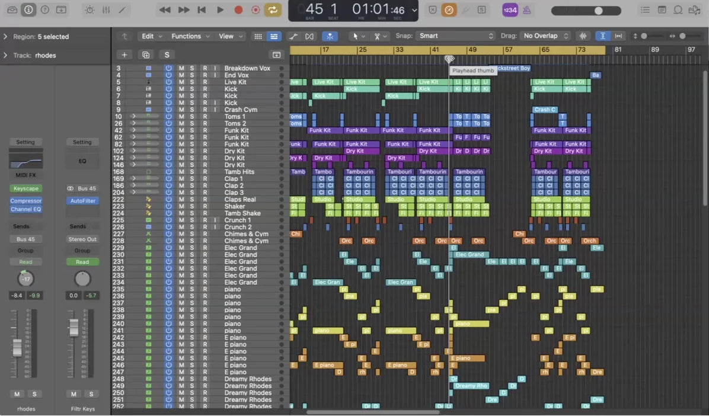Click the Duplicate Track button
The width and height of the screenshot is (709, 416).
tap(146, 55)
